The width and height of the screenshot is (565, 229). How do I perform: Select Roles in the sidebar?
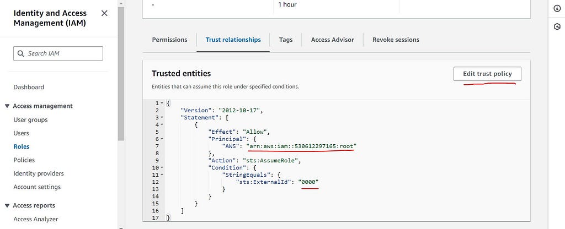click(x=22, y=146)
